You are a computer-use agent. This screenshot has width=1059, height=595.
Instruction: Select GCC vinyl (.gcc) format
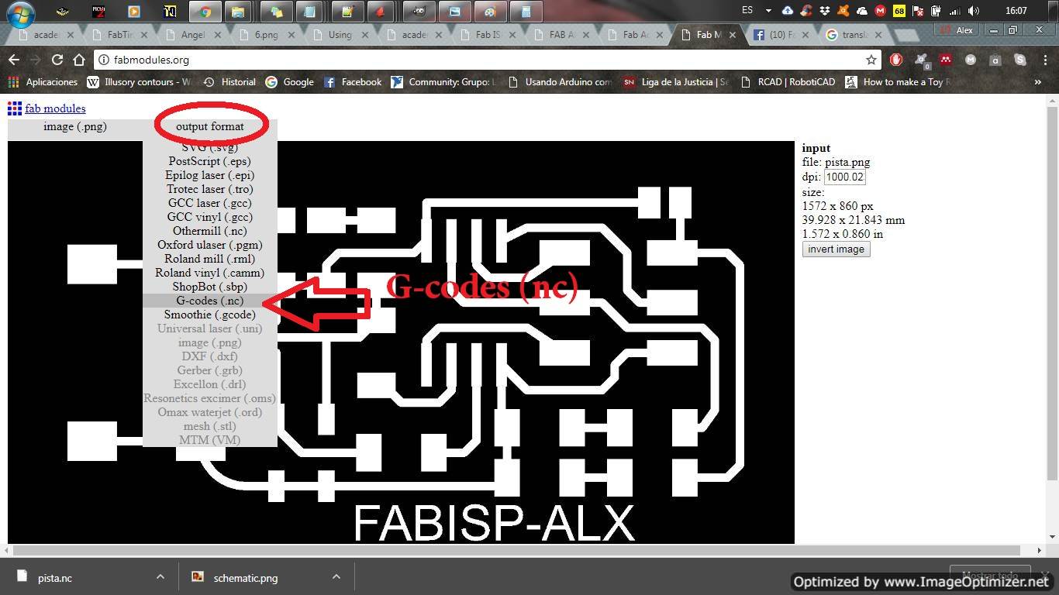[x=209, y=217]
